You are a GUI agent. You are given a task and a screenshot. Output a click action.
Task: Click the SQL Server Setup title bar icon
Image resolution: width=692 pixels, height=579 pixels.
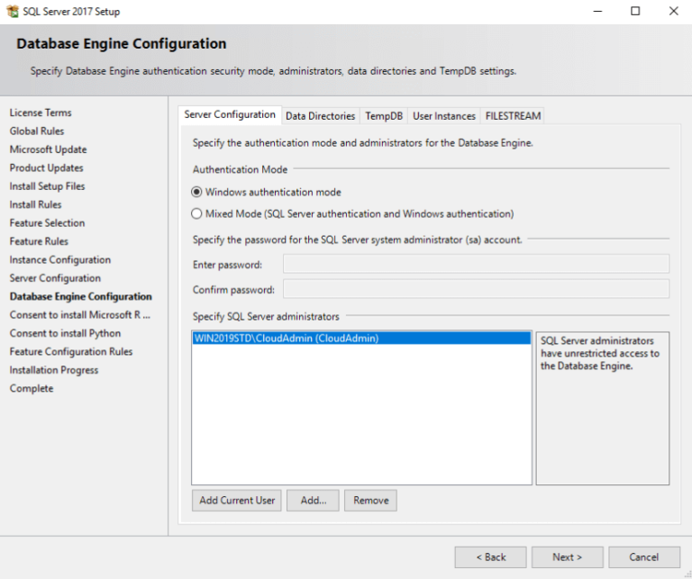[x=13, y=12]
